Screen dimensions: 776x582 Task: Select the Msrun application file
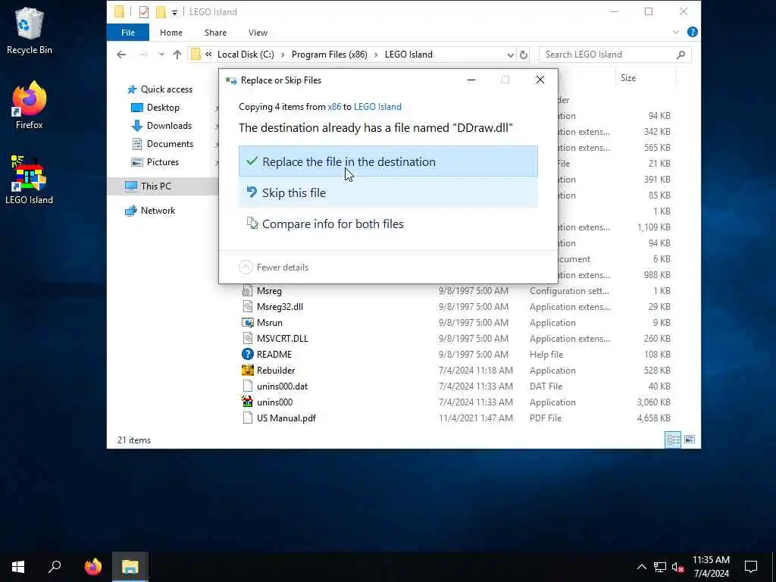tap(269, 323)
